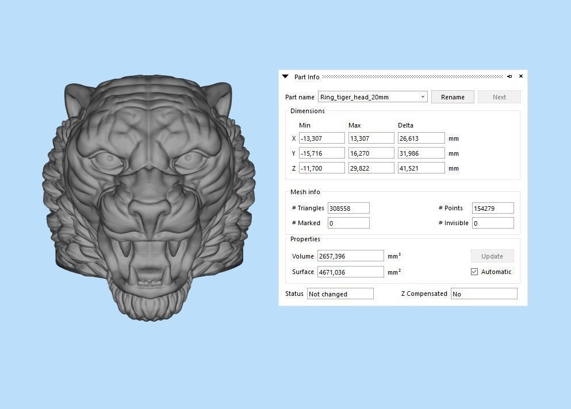Select the X Min field -13,307

321,138
